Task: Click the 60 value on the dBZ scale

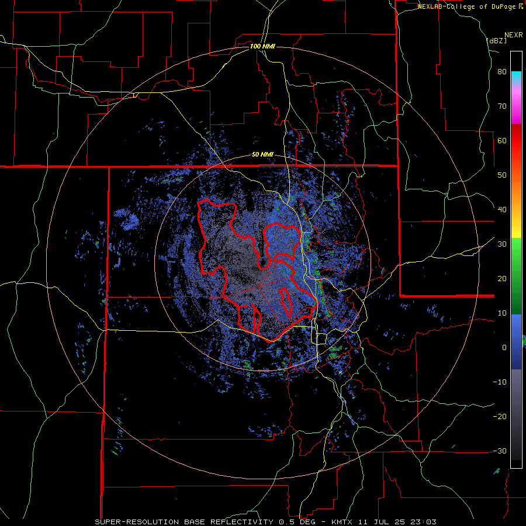Action: point(502,140)
